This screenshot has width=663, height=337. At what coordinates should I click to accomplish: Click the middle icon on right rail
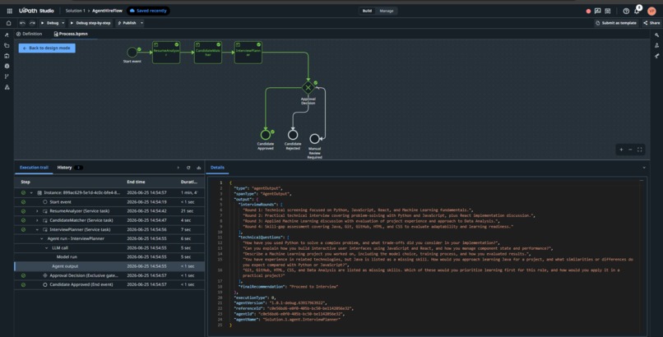tap(656, 45)
